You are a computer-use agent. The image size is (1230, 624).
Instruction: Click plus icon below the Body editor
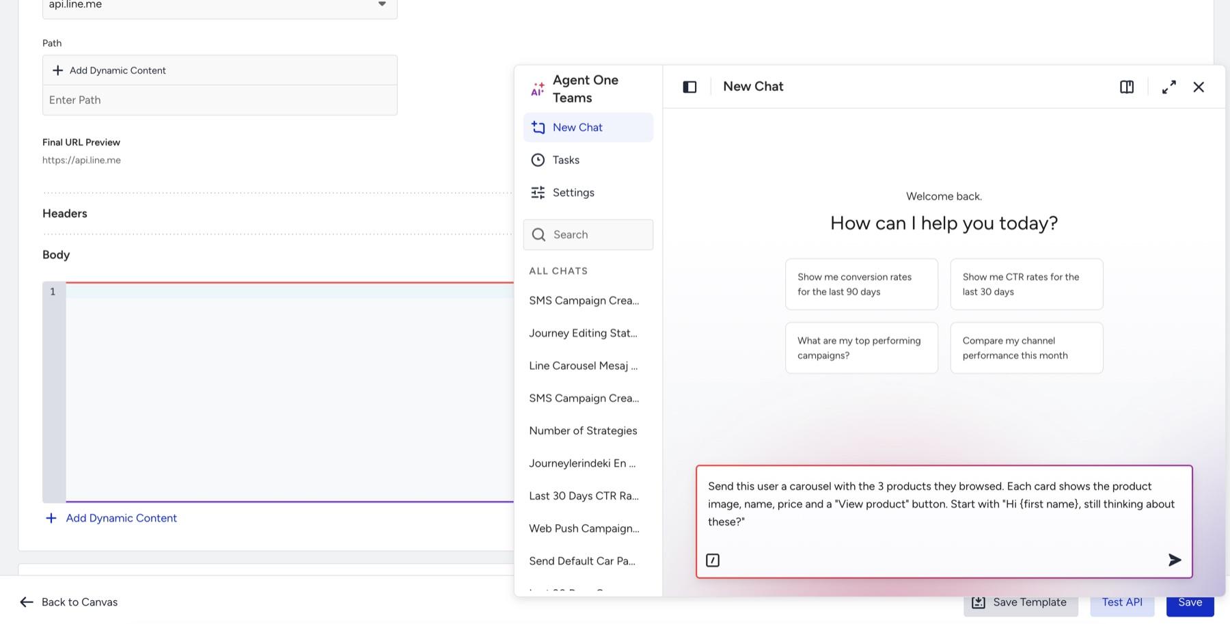51,518
